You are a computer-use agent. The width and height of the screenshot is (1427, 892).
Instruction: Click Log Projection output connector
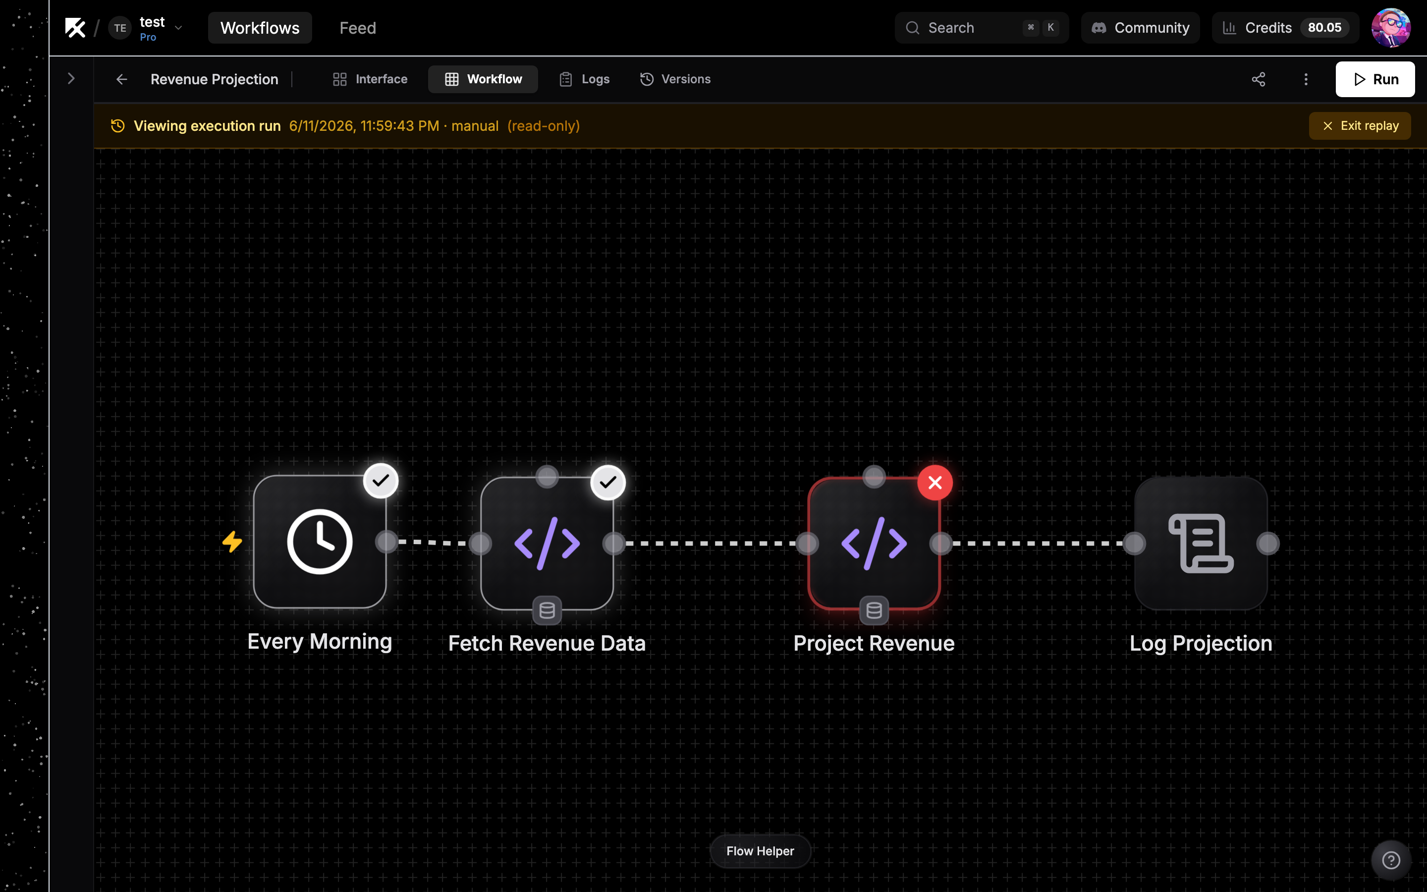click(1268, 543)
